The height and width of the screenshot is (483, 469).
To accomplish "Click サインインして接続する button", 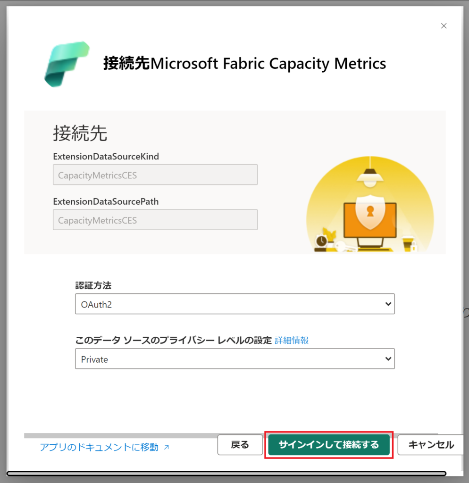I will click(x=329, y=445).
